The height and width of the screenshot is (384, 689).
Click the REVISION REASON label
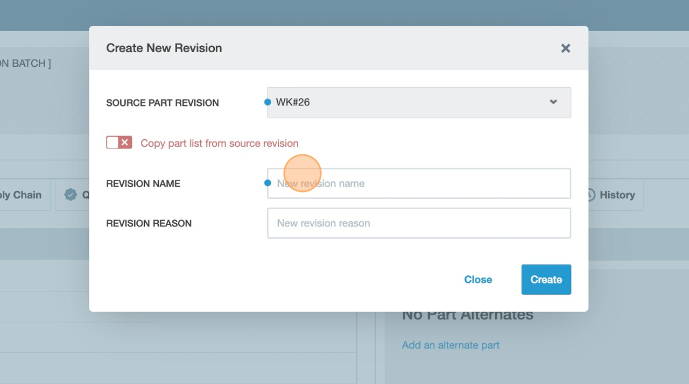point(149,223)
